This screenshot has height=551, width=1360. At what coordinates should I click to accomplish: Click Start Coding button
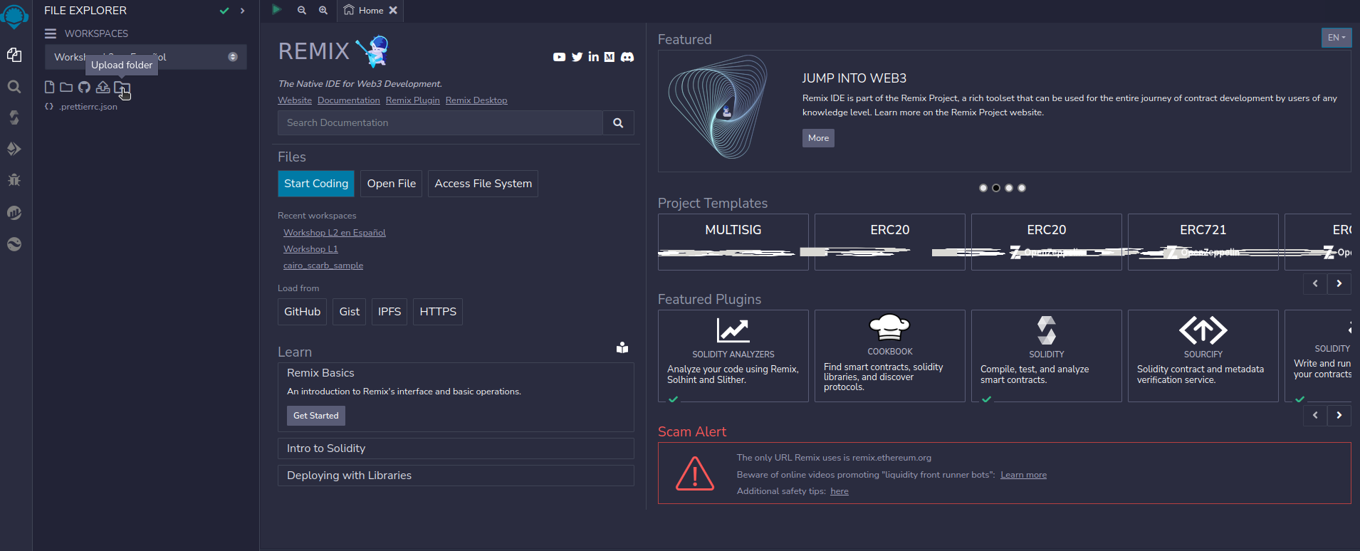[x=316, y=184]
